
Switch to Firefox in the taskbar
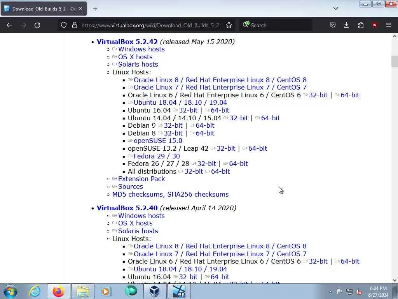click(59, 291)
